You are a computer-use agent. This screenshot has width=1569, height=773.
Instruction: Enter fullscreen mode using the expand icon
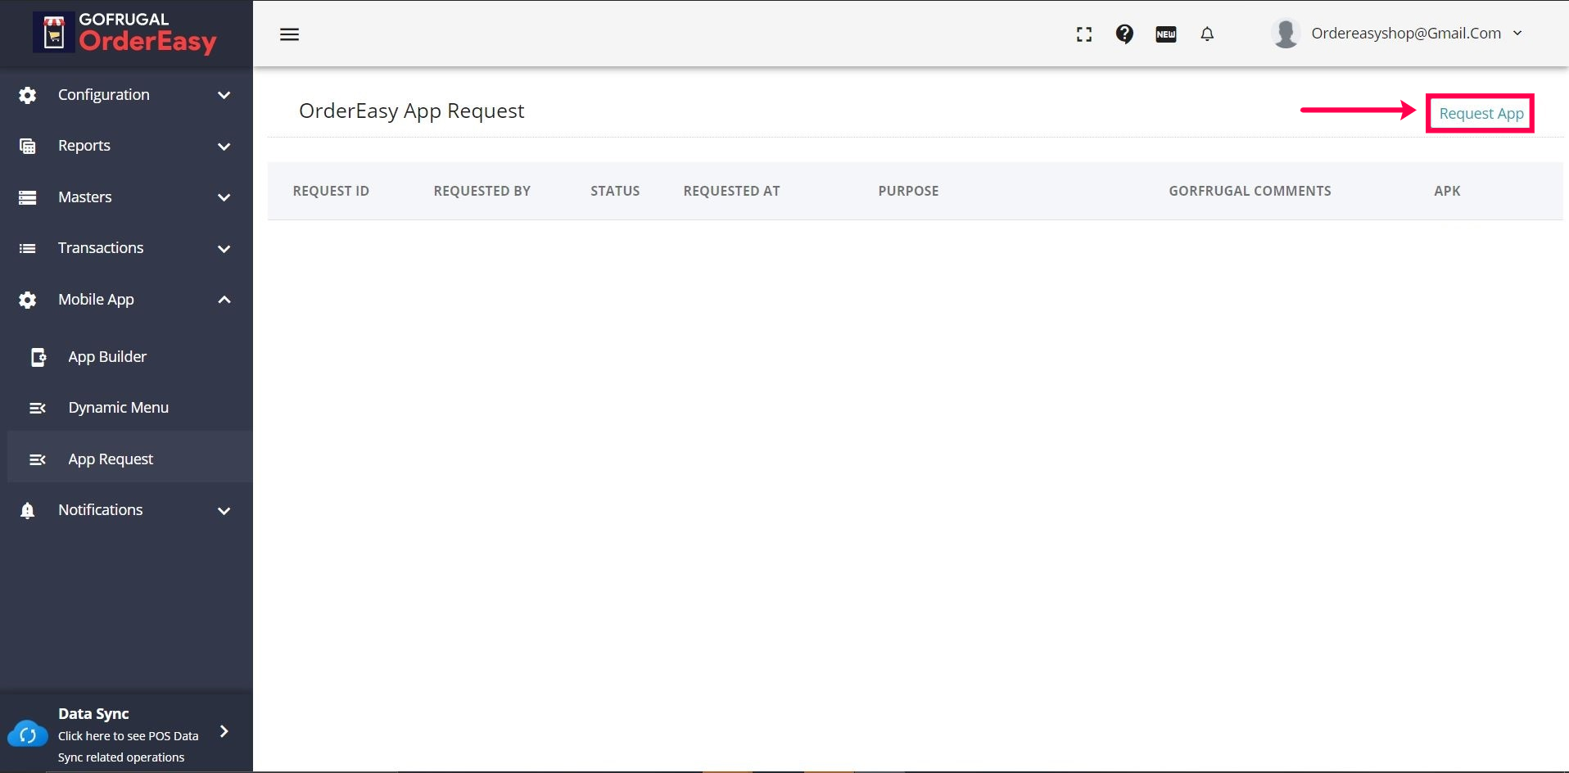[x=1084, y=34]
